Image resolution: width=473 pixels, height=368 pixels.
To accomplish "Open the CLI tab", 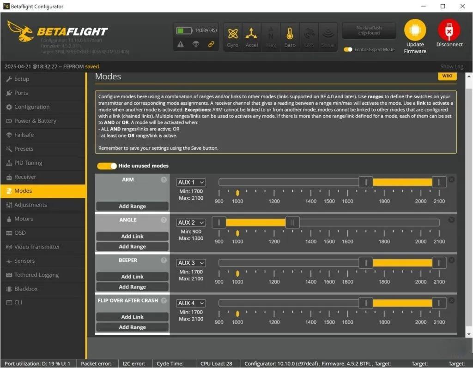I will [x=43, y=303].
